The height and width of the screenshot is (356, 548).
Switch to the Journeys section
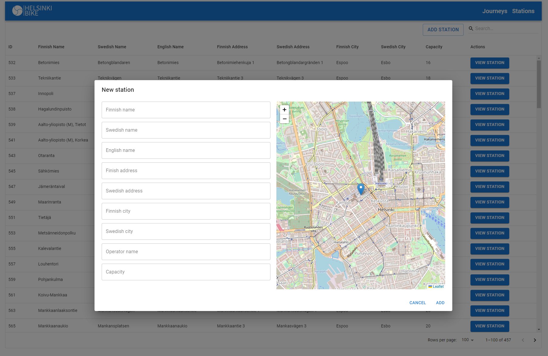495,11
